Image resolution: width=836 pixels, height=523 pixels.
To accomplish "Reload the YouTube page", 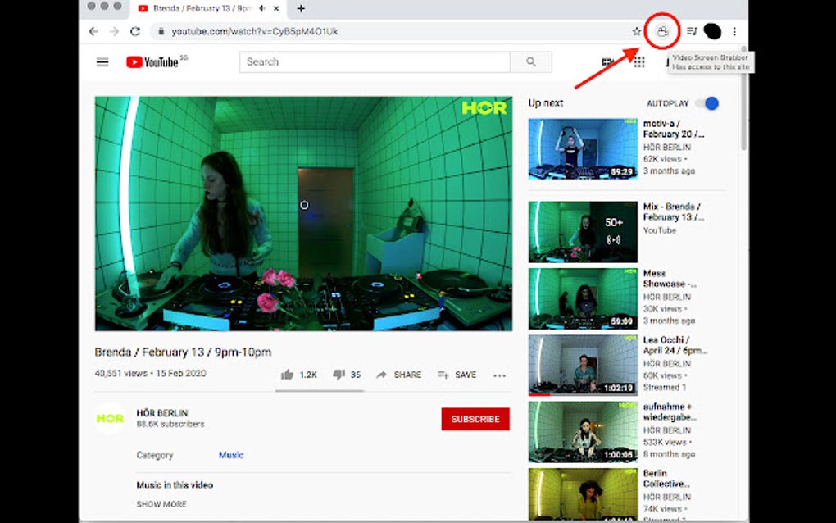I will point(135,31).
